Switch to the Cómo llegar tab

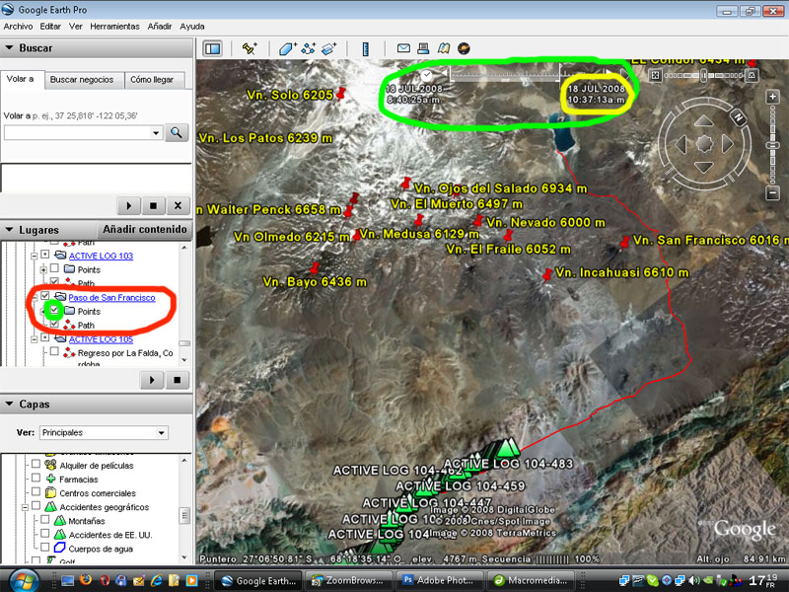coord(152,80)
